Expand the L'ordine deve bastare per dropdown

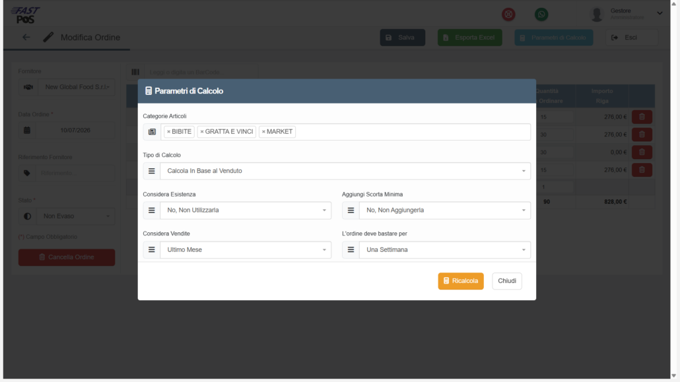444,250
